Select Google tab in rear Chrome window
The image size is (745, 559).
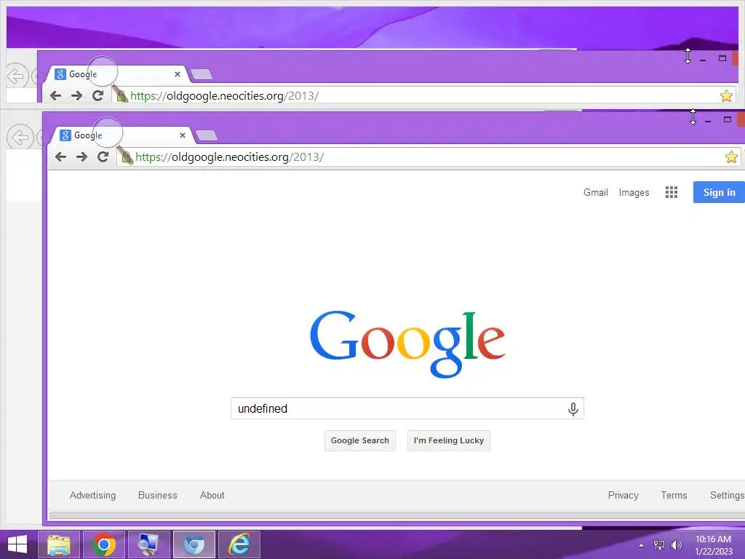coord(116,74)
